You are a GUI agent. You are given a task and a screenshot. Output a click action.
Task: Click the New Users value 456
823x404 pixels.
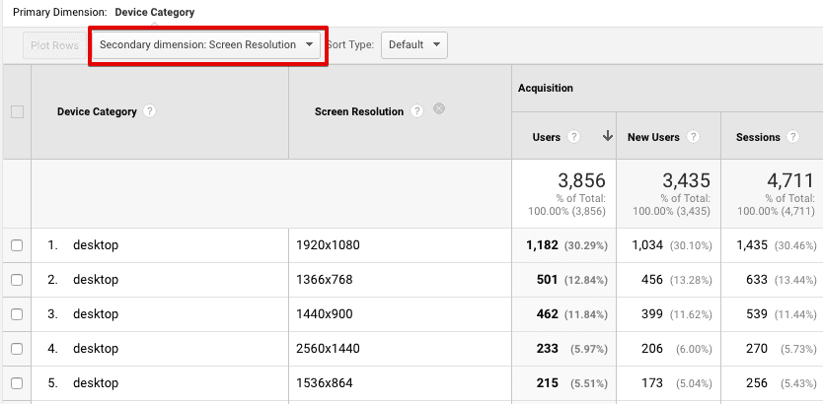point(652,279)
